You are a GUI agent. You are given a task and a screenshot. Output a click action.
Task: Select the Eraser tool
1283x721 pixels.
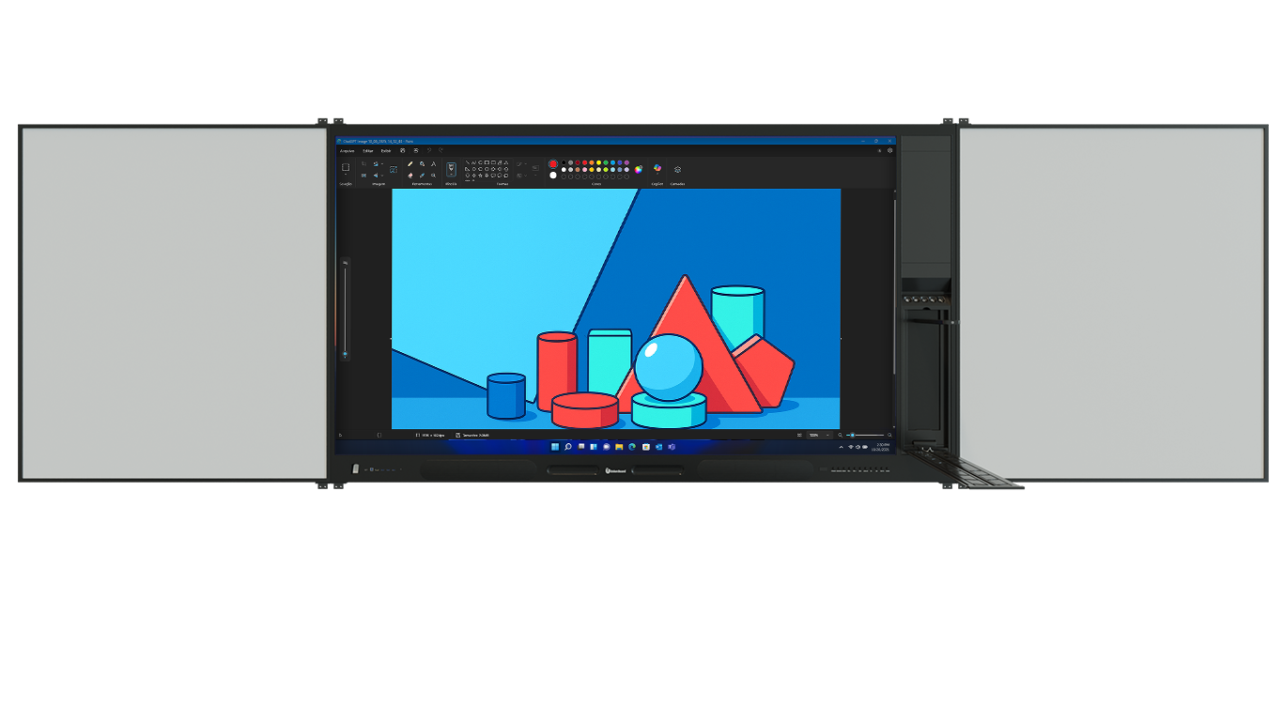click(x=410, y=175)
